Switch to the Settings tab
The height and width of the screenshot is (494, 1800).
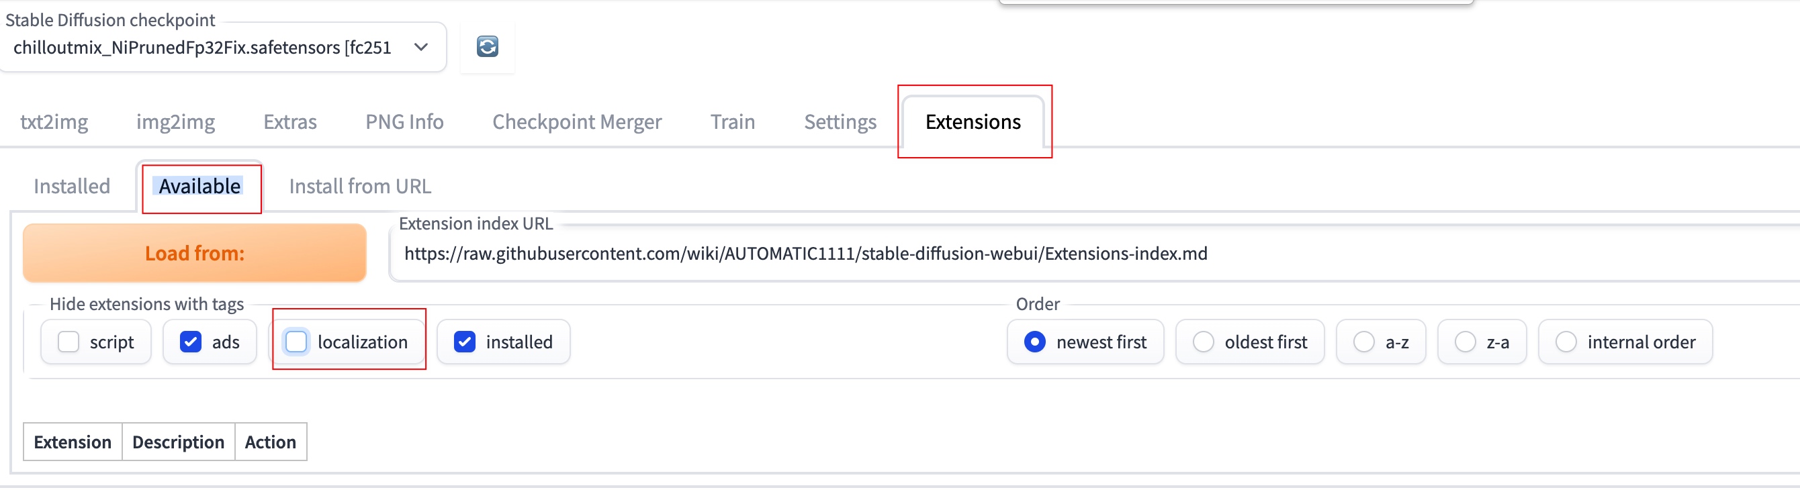pos(840,122)
